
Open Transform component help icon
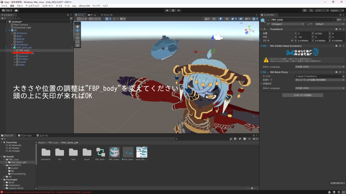pyautogui.click(x=336, y=29)
